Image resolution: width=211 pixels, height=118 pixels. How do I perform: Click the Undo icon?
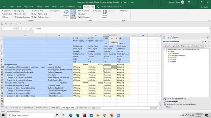coord(6,24)
